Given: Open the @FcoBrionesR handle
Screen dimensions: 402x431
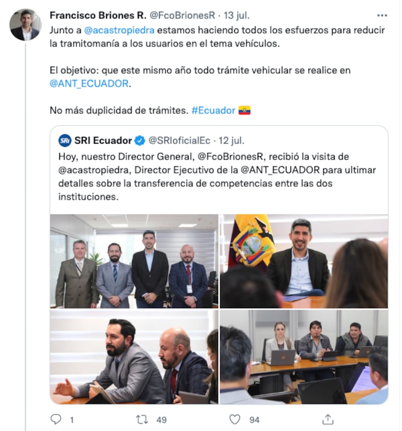Looking at the screenshot, I should (x=182, y=16).
